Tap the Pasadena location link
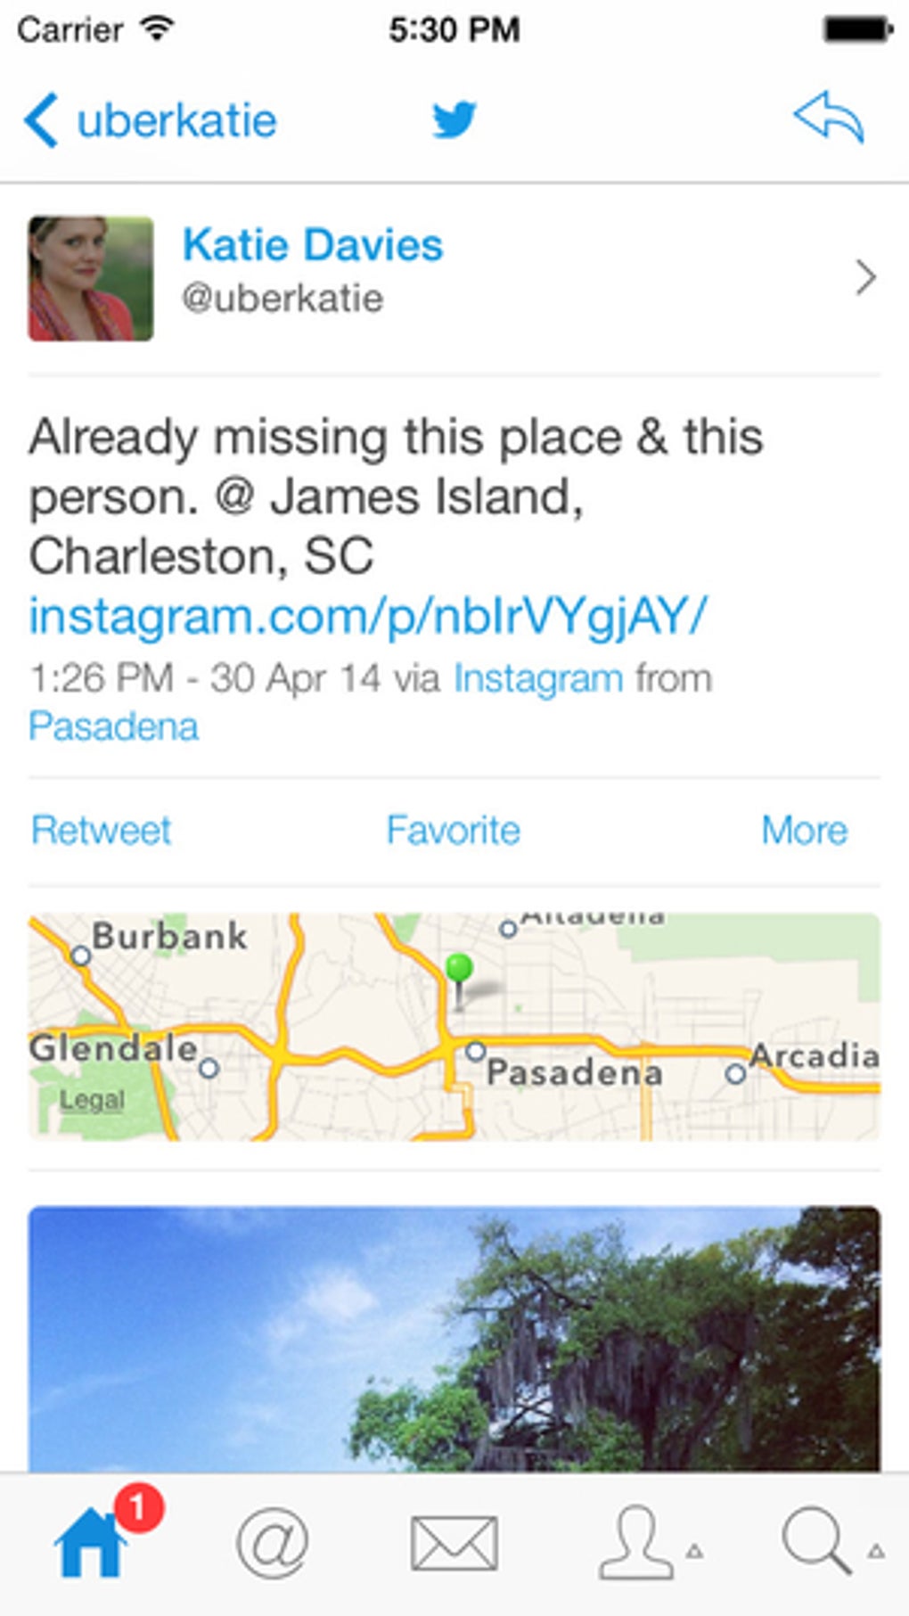Image resolution: width=909 pixels, height=1616 pixels. (x=114, y=726)
